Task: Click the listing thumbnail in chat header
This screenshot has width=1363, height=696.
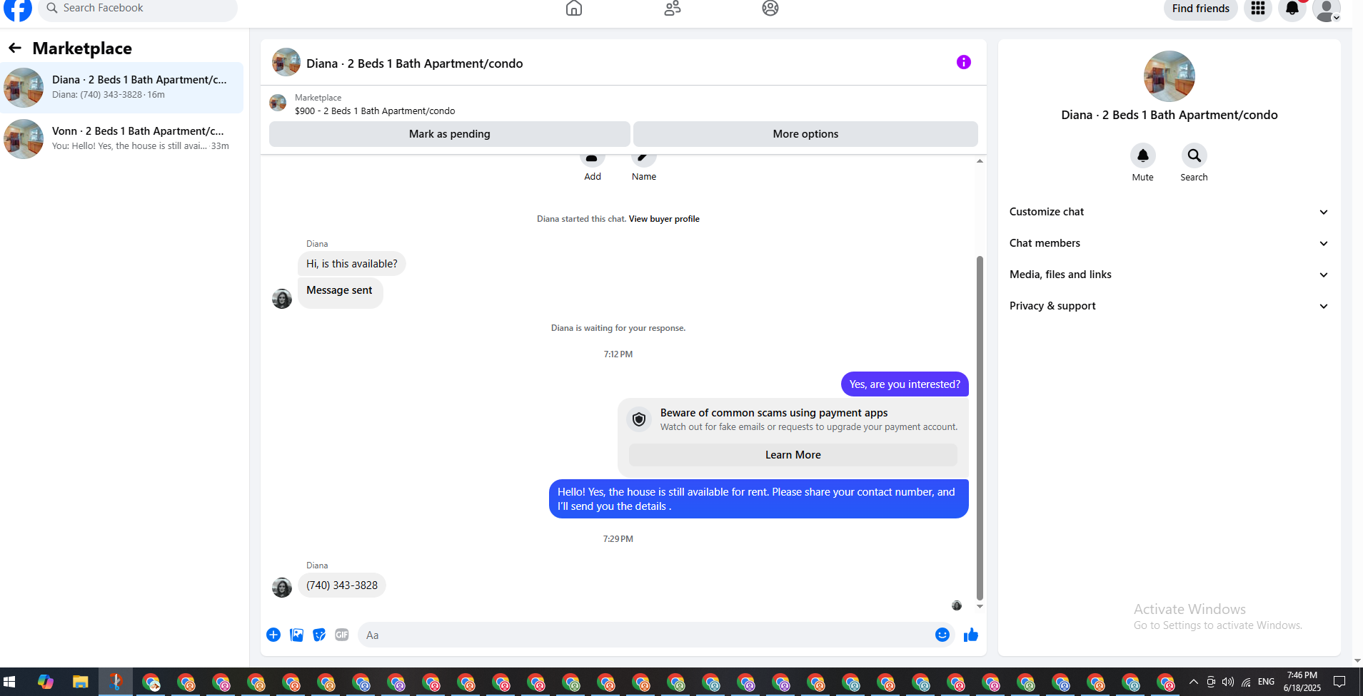Action: (x=286, y=63)
